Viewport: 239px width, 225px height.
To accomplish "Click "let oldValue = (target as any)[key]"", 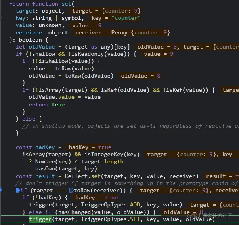I will click(x=73, y=47).
